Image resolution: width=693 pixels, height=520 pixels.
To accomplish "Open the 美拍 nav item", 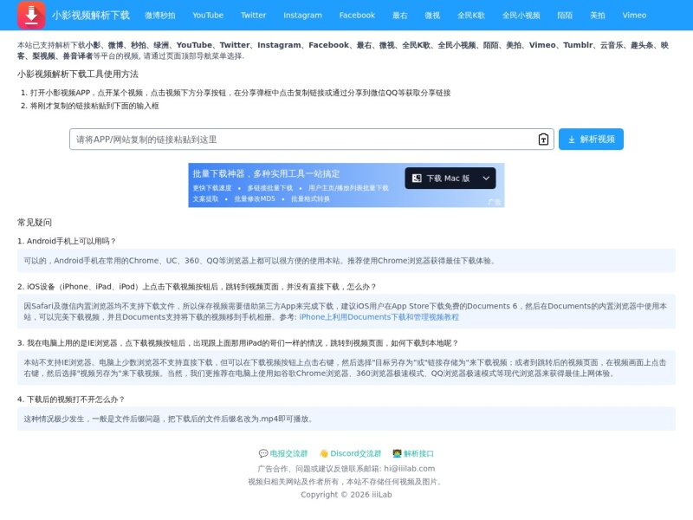I will tap(598, 16).
